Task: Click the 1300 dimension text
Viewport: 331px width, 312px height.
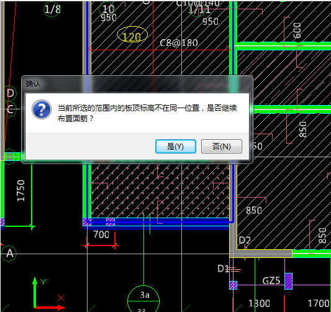Action: [259, 303]
